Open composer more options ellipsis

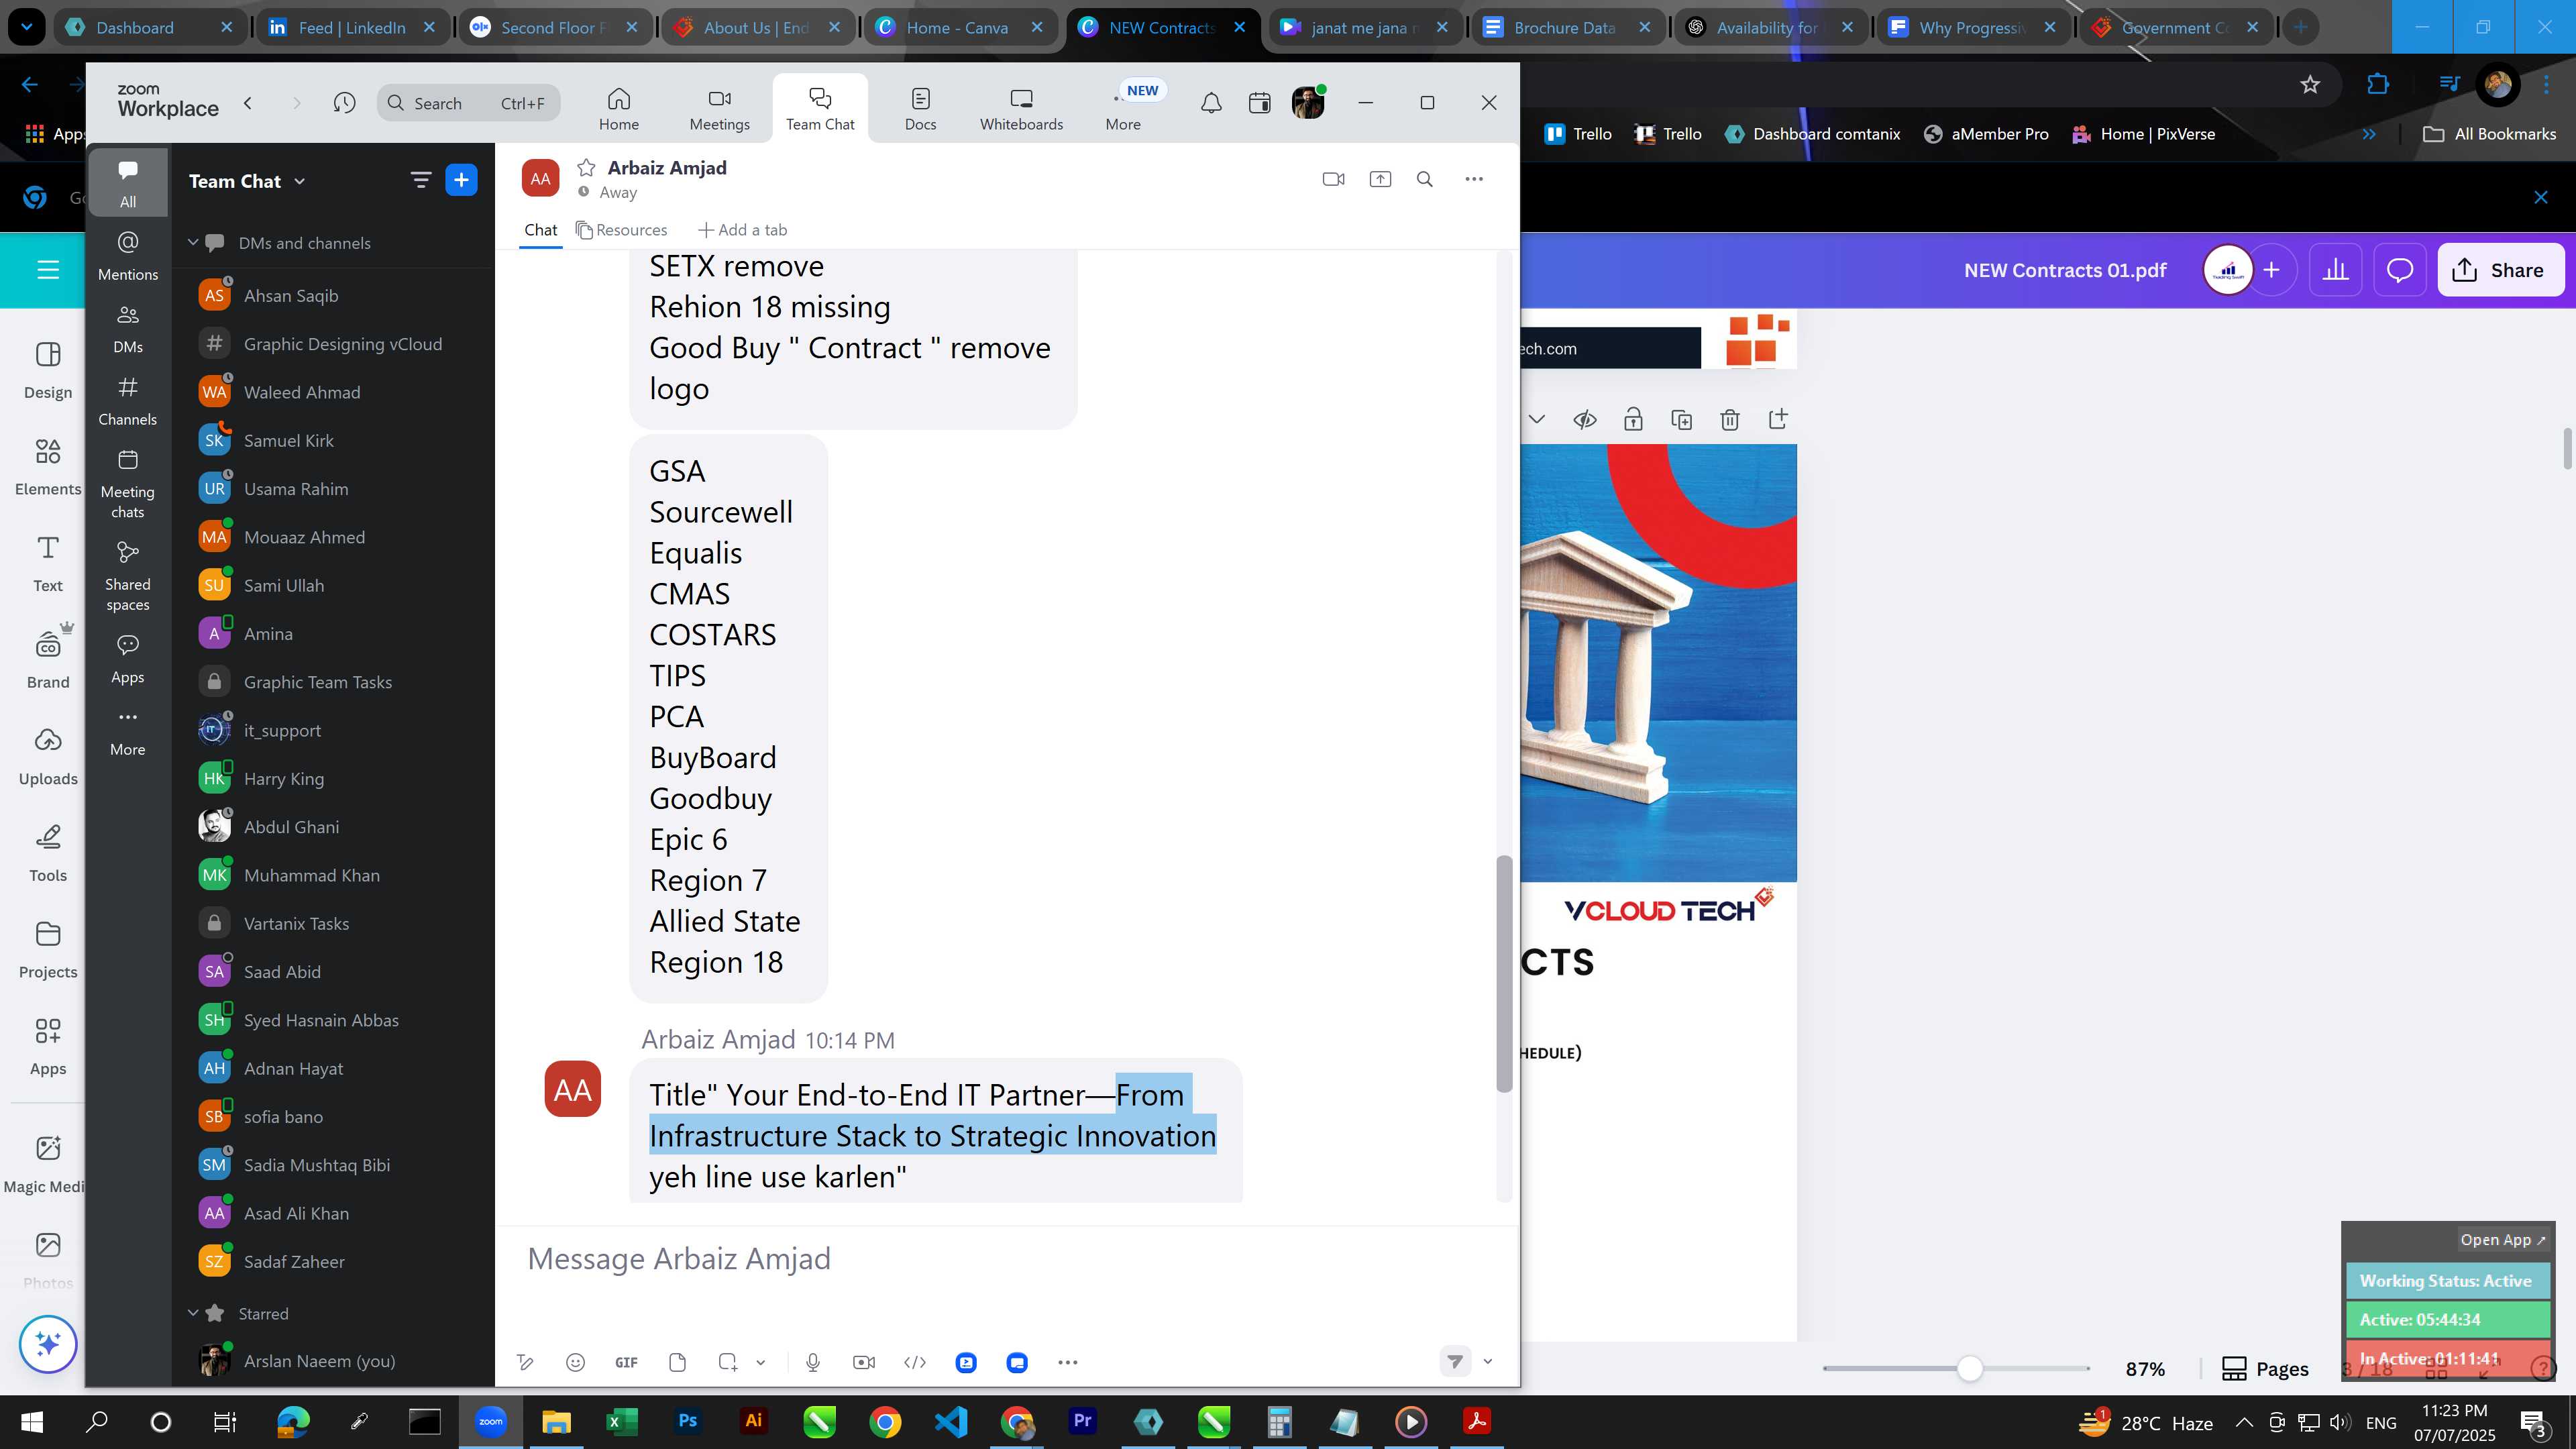[1068, 1362]
